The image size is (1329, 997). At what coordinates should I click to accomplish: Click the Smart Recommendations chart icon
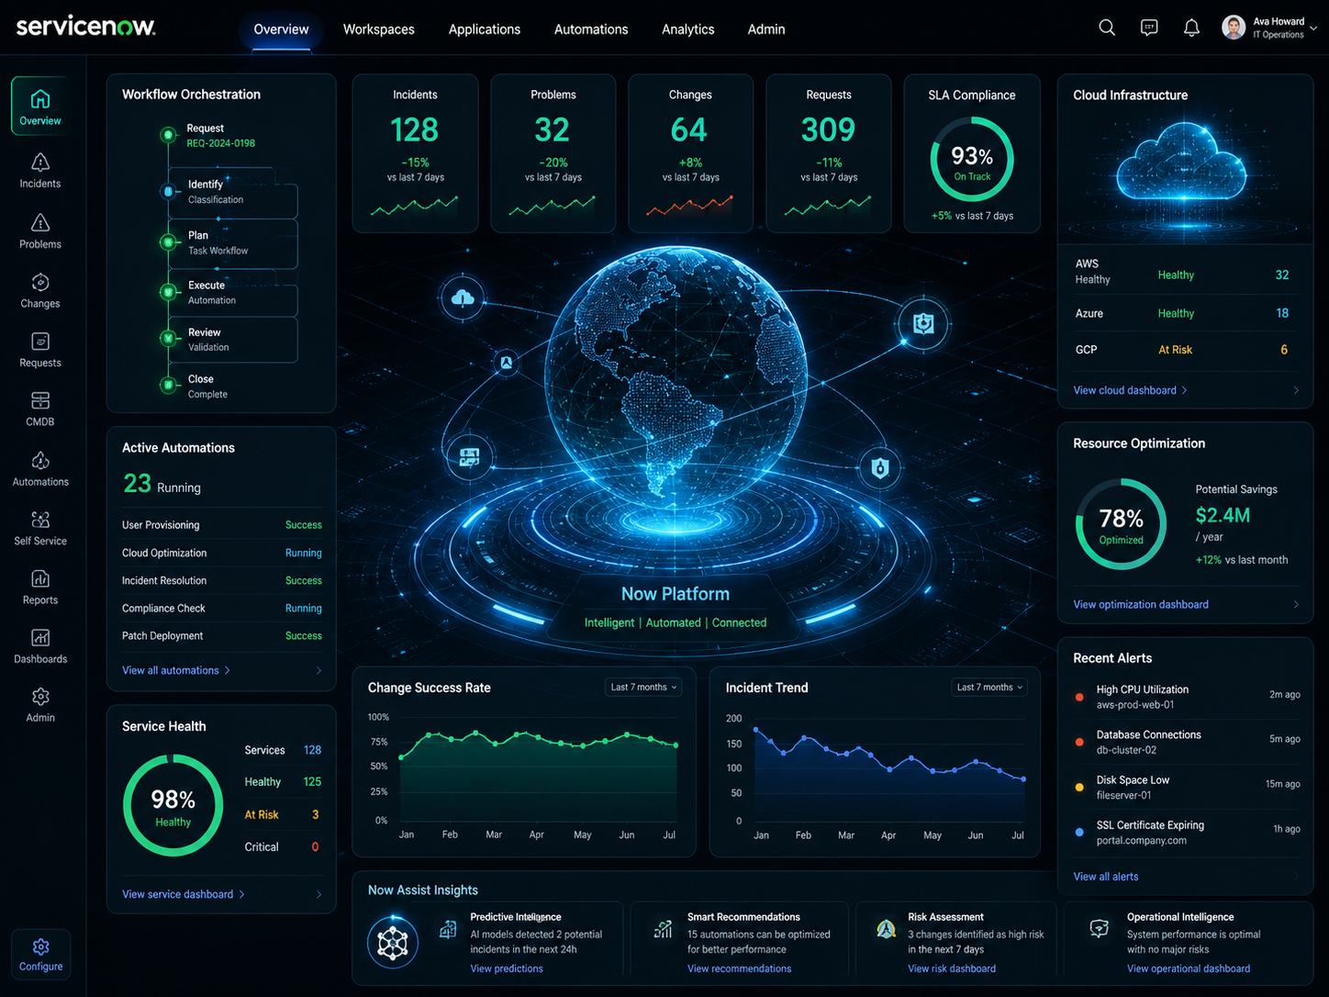point(663,929)
